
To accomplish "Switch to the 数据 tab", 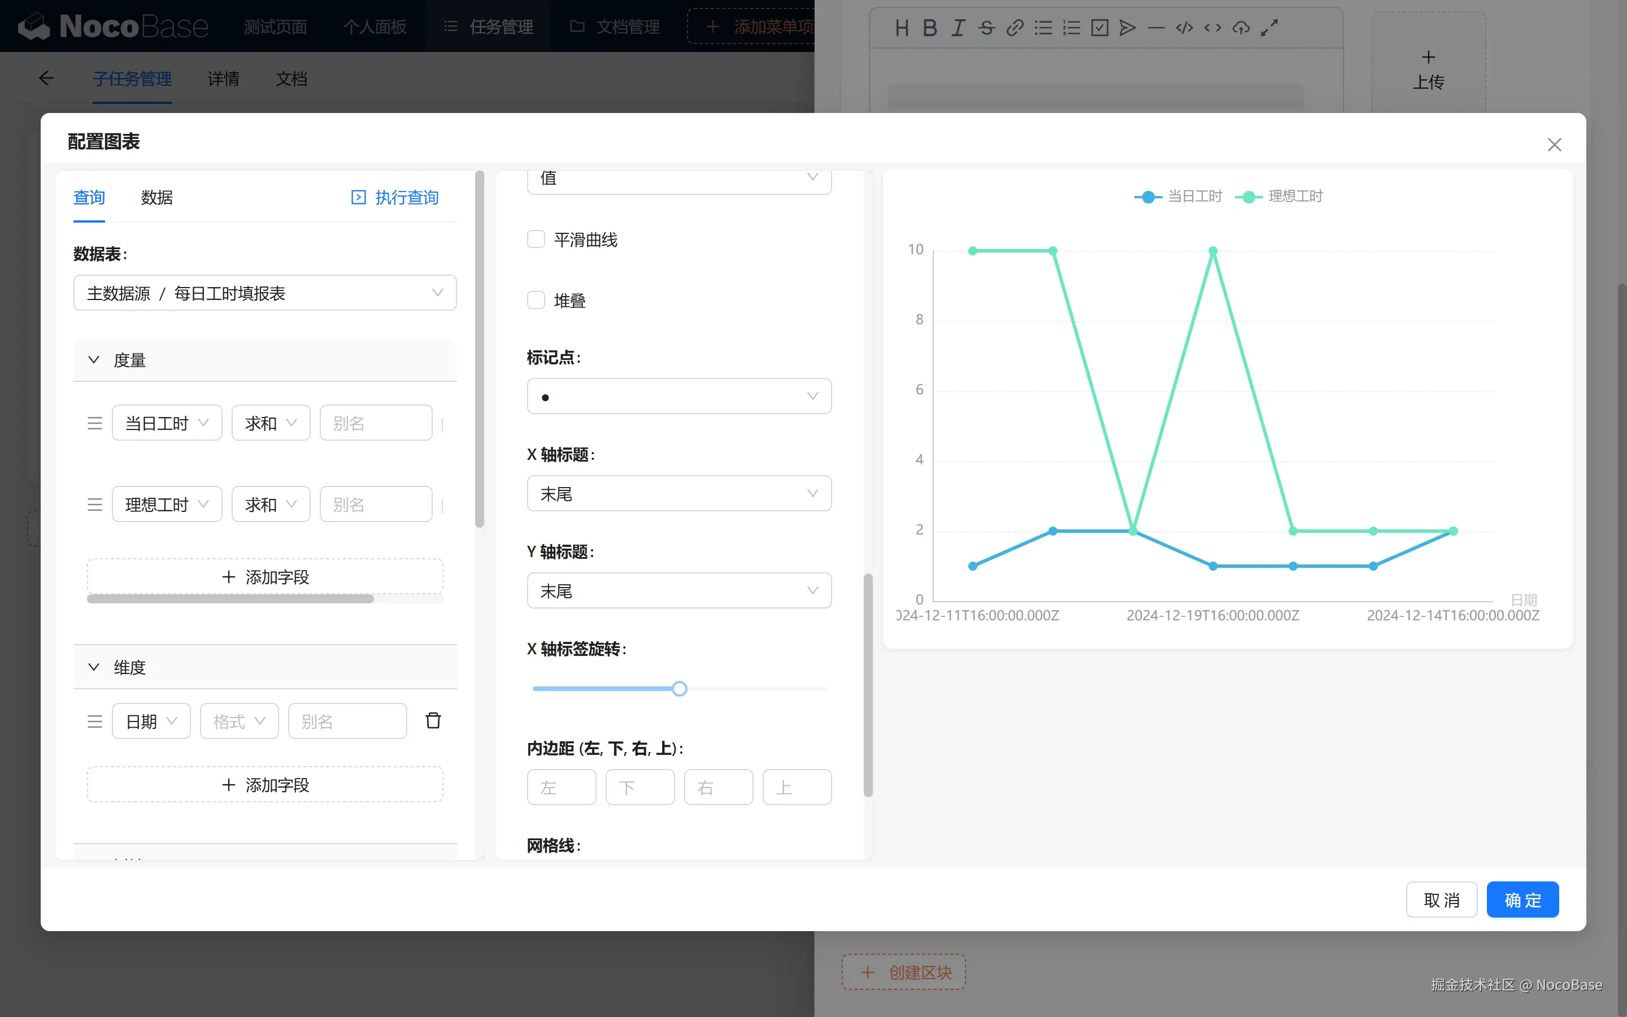I will (156, 197).
